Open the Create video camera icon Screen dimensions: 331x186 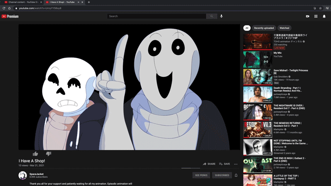307,16
